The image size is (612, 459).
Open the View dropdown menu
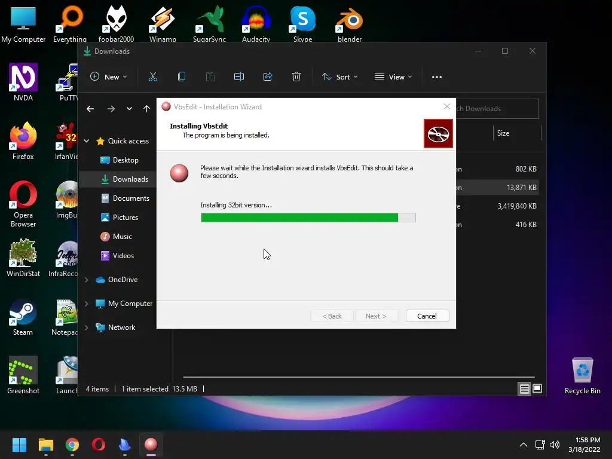(x=393, y=77)
